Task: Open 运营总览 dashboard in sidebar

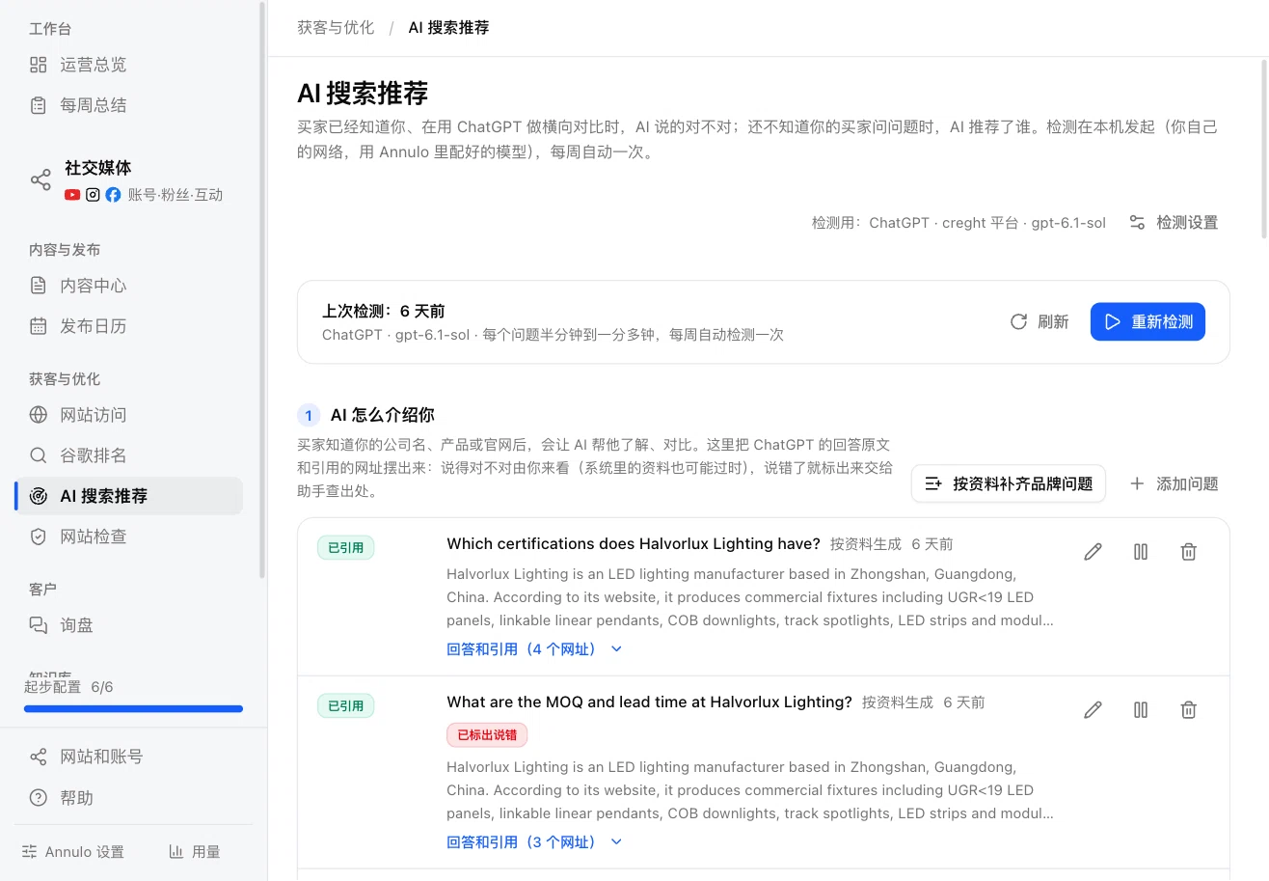Action: tap(128, 65)
